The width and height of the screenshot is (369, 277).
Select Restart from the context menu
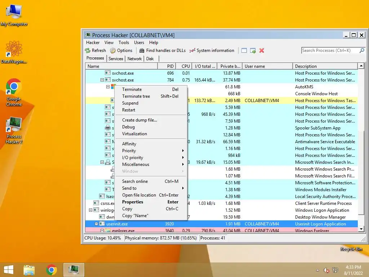[x=151, y=110]
